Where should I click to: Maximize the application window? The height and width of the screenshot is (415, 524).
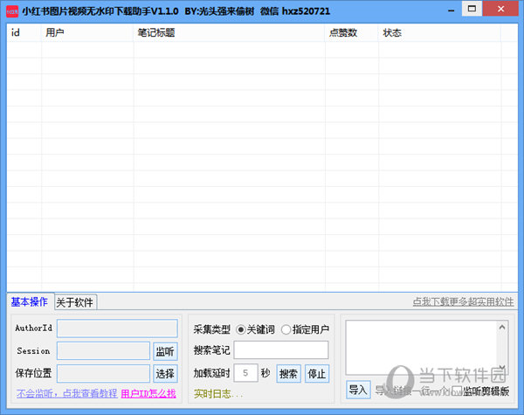(471, 9)
